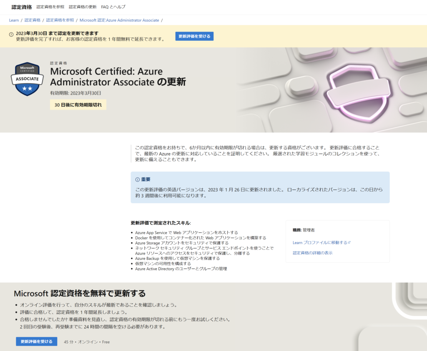427x351 pixels.
Task: Click the Microsoft Certified Associate badge icon
Action: (x=27, y=79)
